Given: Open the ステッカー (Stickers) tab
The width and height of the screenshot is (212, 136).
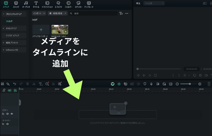Looking at the screenshot, I should [78, 5].
